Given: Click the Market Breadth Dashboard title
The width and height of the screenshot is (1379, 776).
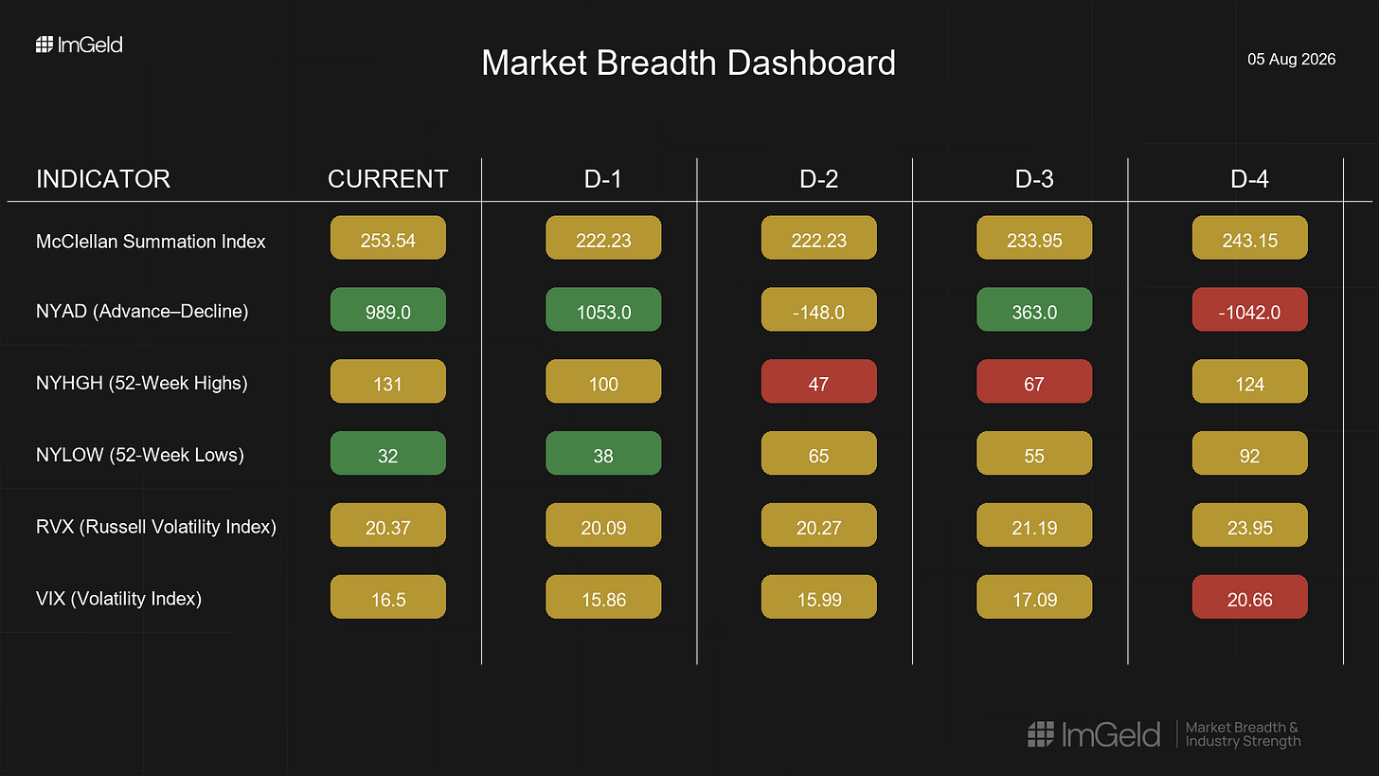Looking at the screenshot, I should coord(689,63).
